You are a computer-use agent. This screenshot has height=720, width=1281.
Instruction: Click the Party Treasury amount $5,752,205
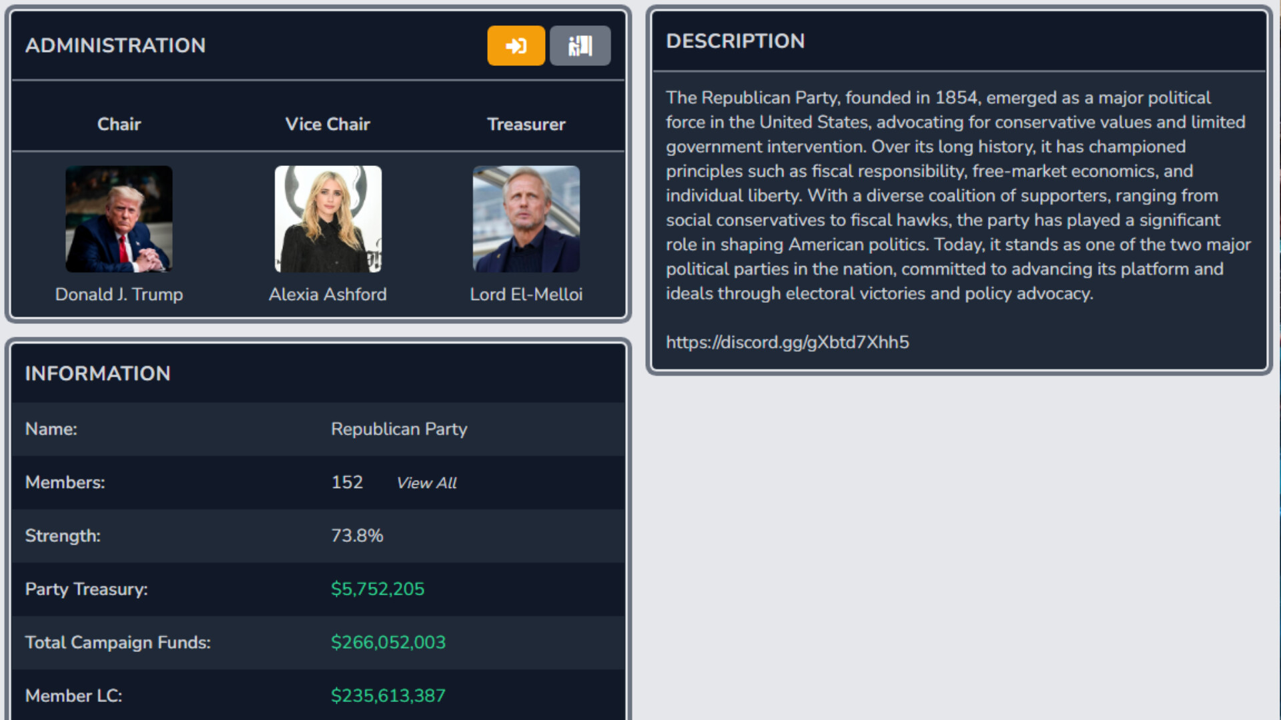tap(378, 589)
